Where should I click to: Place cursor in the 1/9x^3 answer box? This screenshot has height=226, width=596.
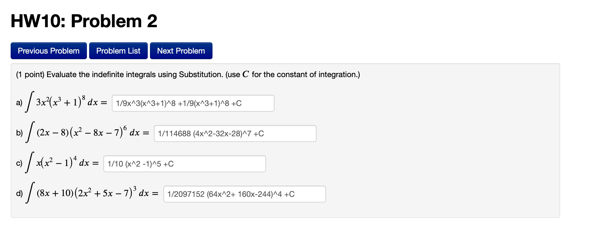(x=193, y=103)
